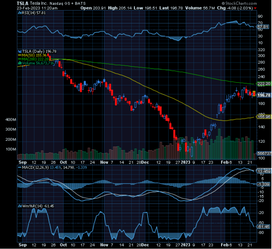Click the green MA(200) line legend marker
The image size is (272, 249).
coord(20,59)
